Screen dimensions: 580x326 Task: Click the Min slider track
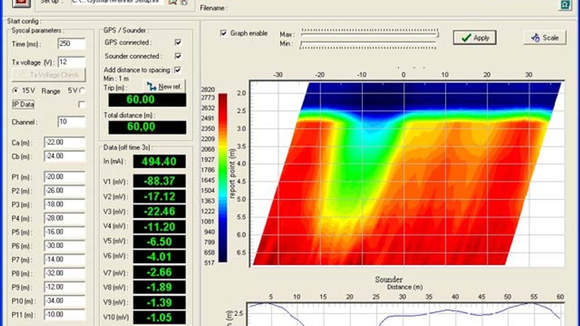(x=368, y=44)
